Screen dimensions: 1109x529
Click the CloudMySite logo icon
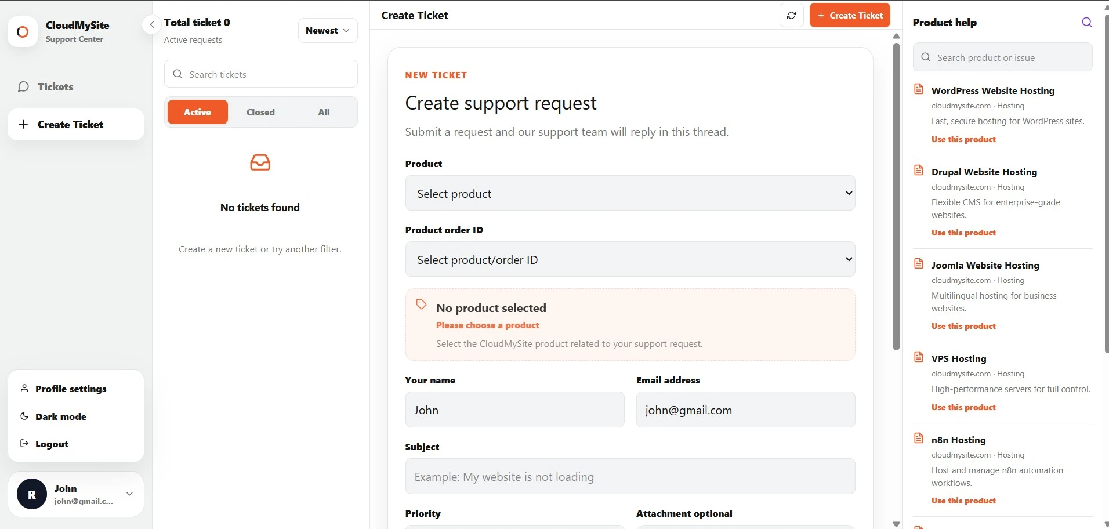tap(23, 32)
